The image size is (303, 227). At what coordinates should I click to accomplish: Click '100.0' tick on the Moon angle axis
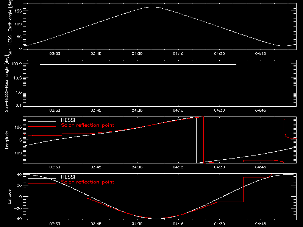tap(16, 64)
